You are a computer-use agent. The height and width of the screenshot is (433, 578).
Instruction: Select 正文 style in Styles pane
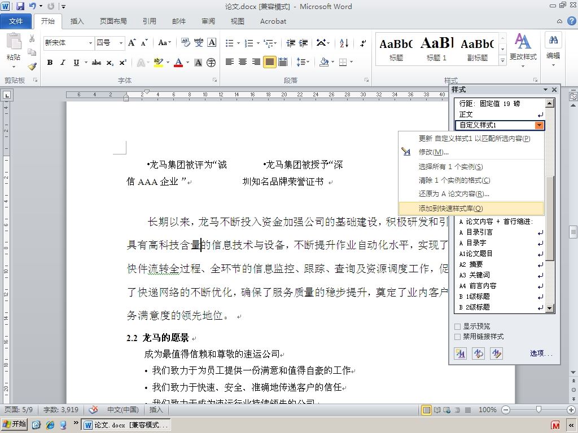500,114
